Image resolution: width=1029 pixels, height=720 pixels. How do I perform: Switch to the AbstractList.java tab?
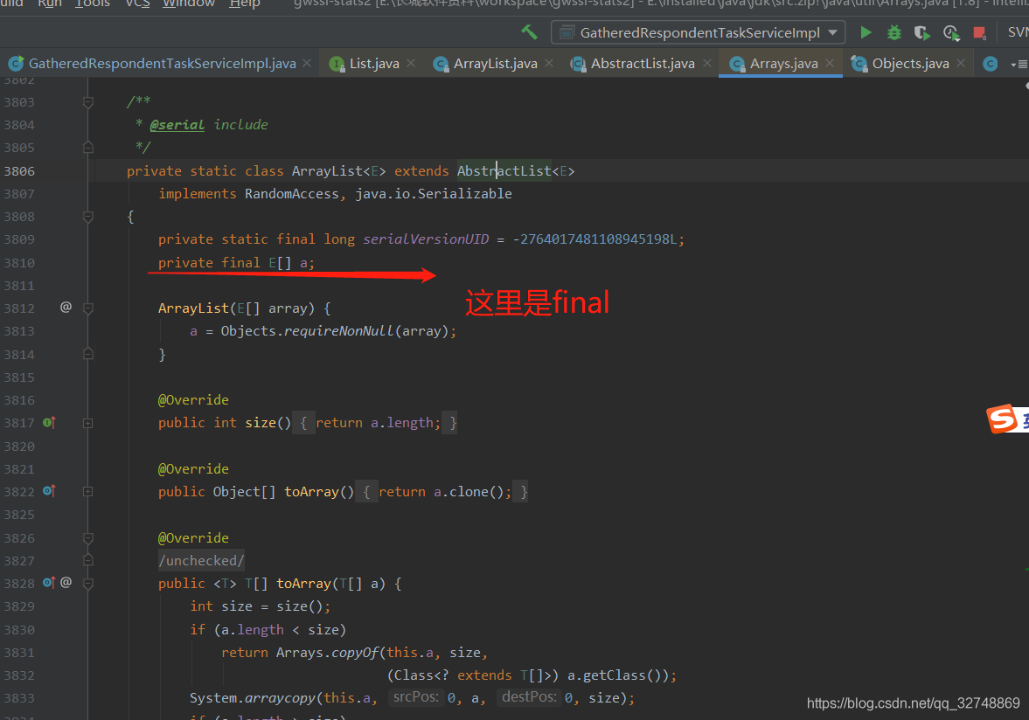(x=642, y=64)
